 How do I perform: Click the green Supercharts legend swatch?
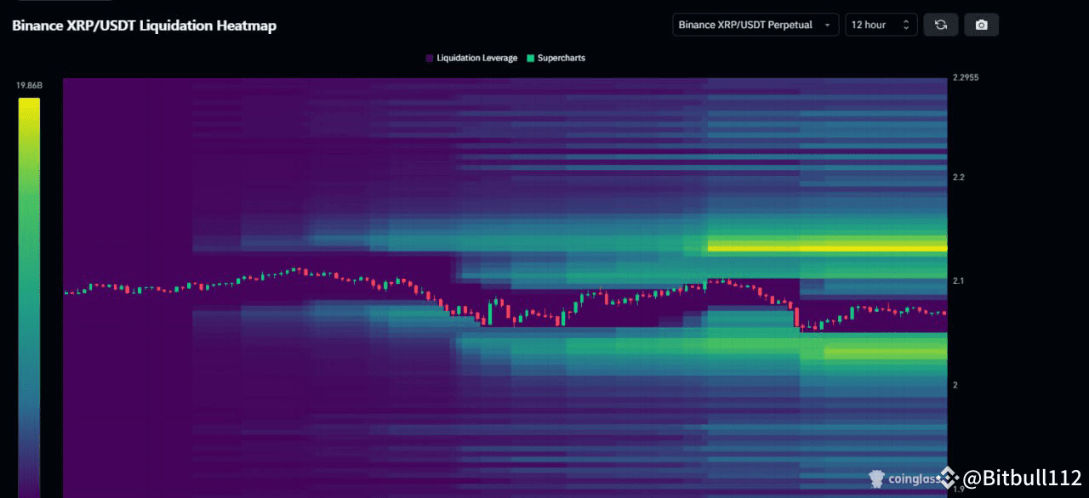click(x=531, y=58)
